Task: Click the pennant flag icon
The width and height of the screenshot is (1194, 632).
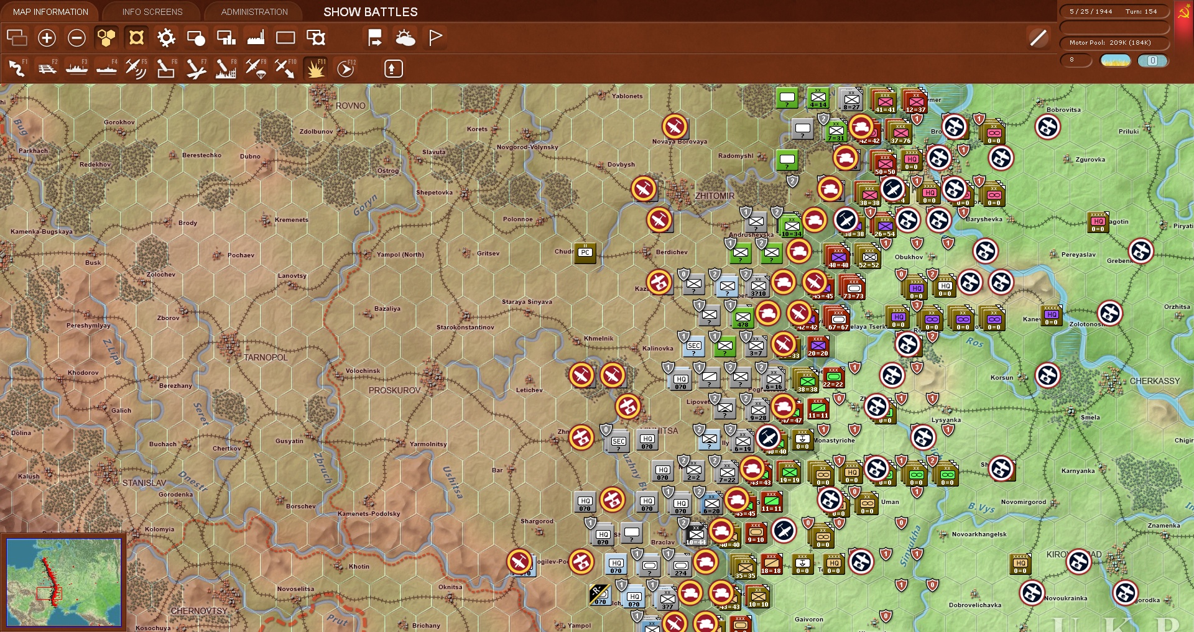Action: click(435, 38)
